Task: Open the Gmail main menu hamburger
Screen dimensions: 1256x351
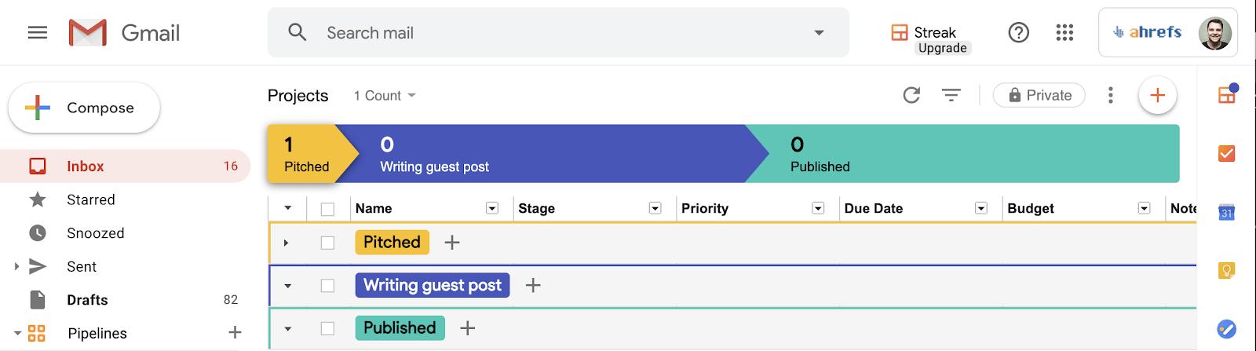Action: coord(37,33)
